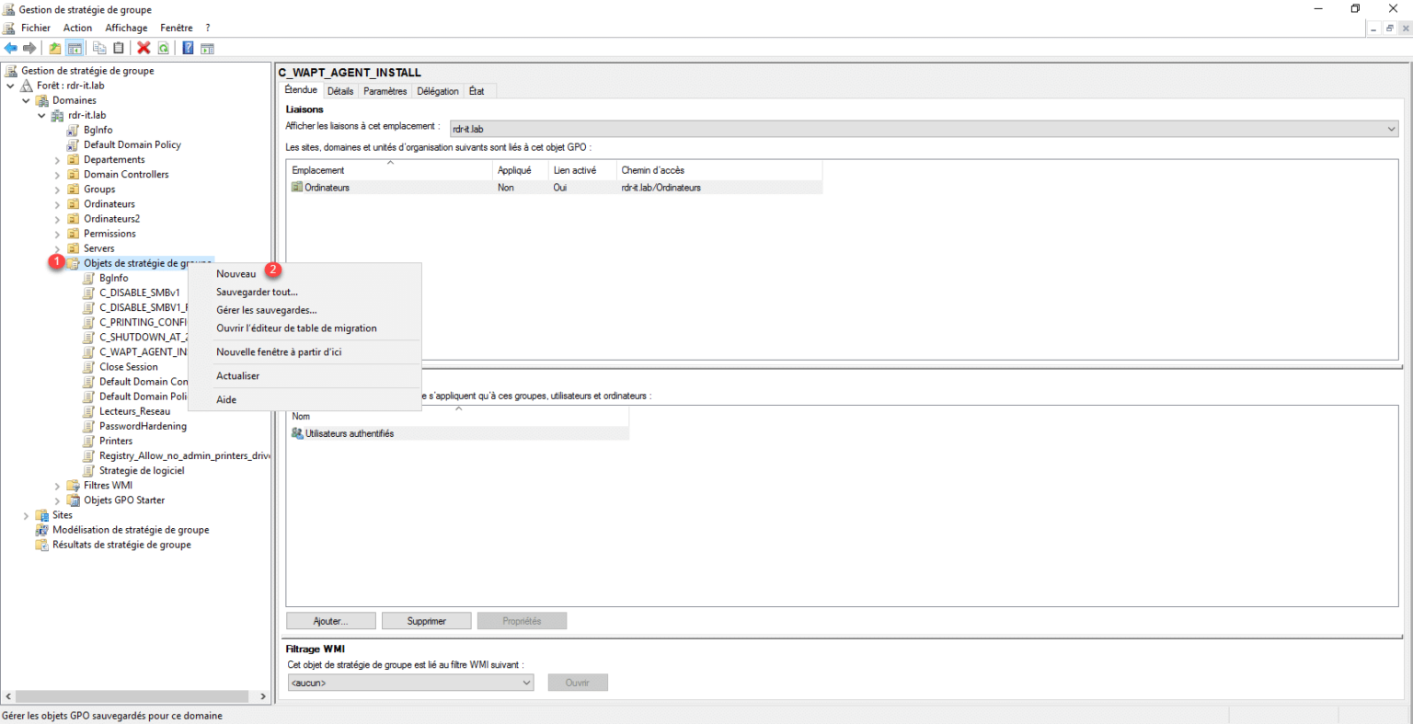The height and width of the screenshot is (724, 1413).
Task: Switch to the Paramètres tab
Action: [x=385, y=91]
